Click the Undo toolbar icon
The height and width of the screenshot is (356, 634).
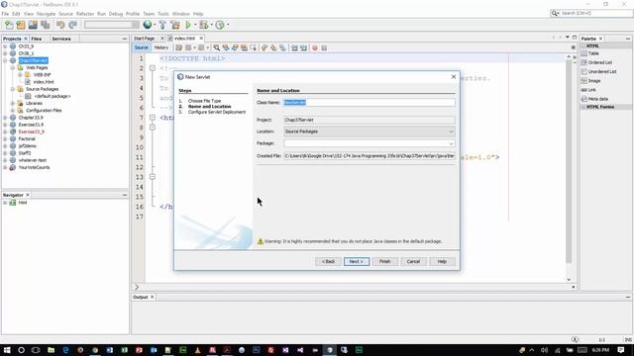tap(60, 25)
